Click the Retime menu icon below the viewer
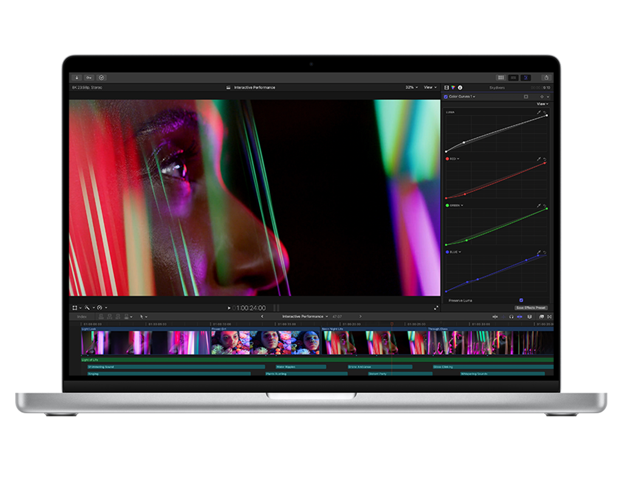Viewport: 622px width, 490px height. 100,308
